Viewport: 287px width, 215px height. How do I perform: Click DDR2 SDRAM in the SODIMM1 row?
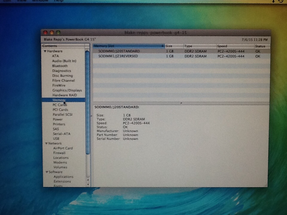(196, 56)
